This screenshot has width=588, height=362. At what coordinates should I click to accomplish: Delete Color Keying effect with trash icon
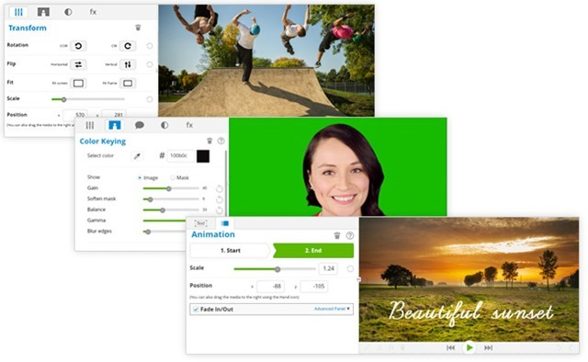(209, 141)
